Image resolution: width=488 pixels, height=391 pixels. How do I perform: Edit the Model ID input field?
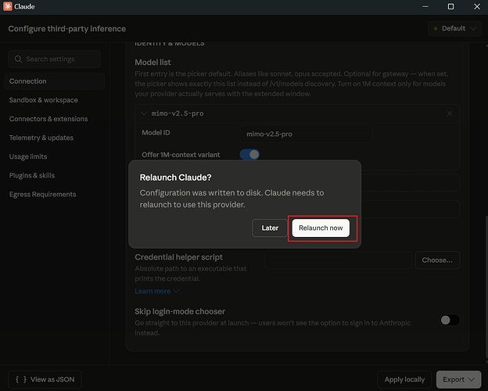(x=306, y=134)
